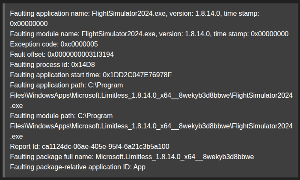Click the Report Id ca1124dc line

89,147
